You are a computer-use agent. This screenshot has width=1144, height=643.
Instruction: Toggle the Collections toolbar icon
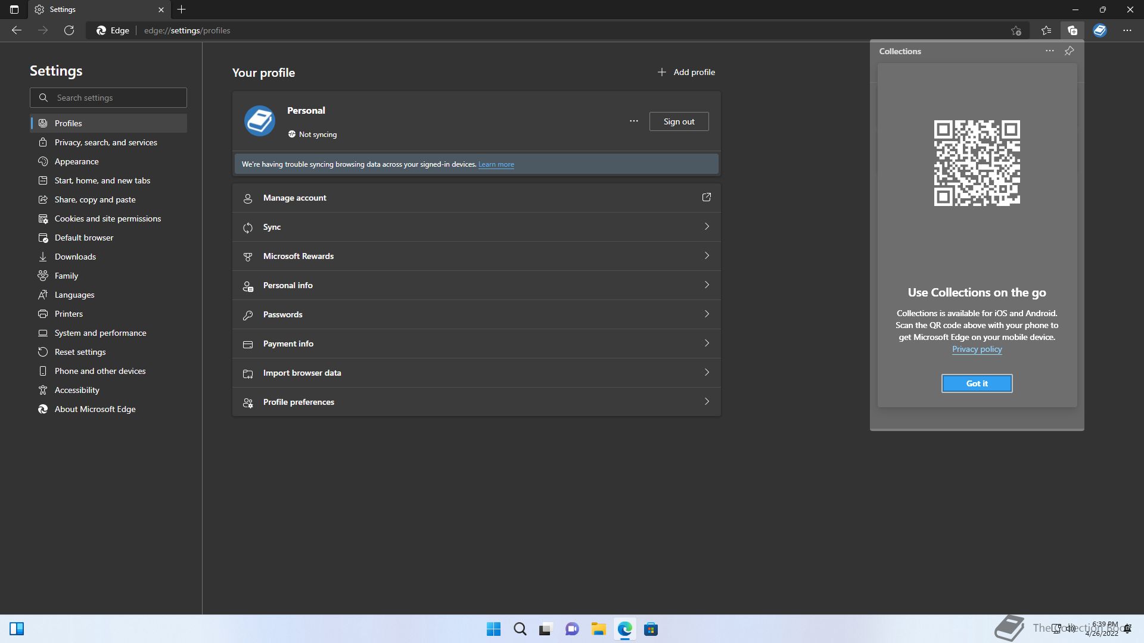tap(1072, 30)
